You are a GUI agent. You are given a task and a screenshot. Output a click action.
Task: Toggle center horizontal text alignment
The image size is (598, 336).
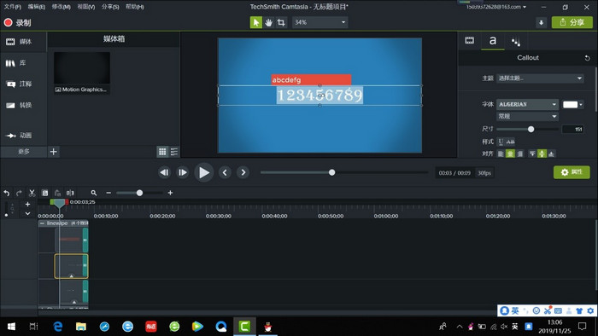(x=510, y=154)
